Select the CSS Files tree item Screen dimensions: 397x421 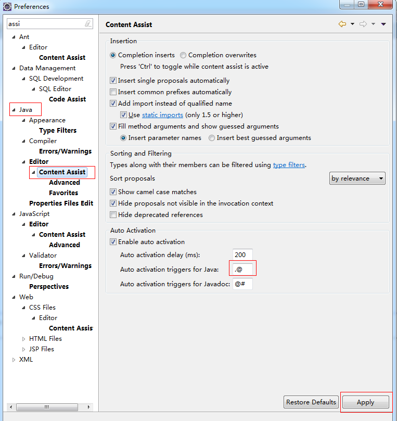(x=43, y=308)
